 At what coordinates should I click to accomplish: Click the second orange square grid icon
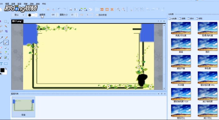tap(107, 9)
